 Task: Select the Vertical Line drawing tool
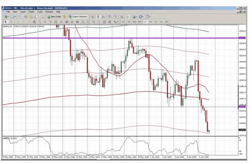tap(18, 22)
